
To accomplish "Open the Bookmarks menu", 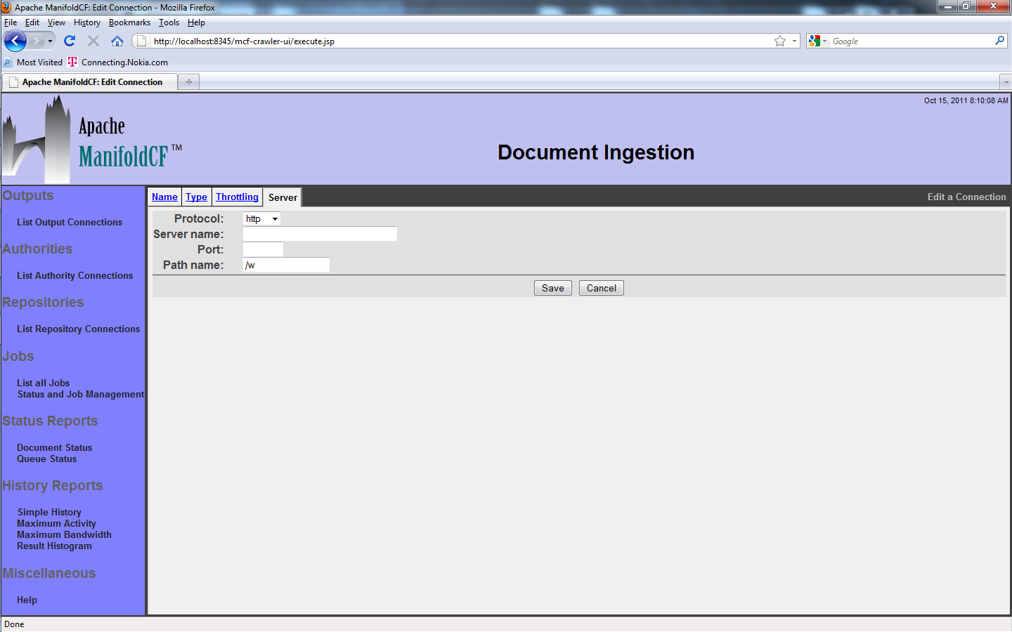I will tap(129, 22).
